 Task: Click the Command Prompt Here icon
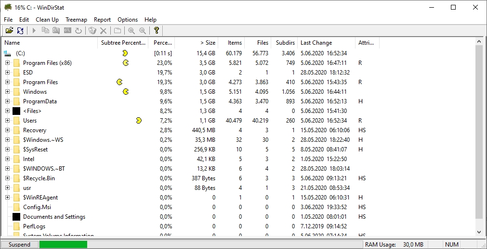(x=67, y=30)
